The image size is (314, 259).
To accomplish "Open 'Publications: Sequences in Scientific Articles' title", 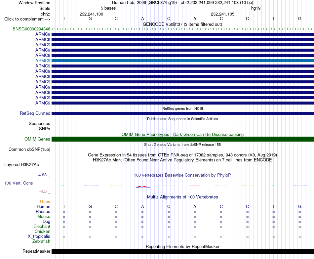I will 182,119.
